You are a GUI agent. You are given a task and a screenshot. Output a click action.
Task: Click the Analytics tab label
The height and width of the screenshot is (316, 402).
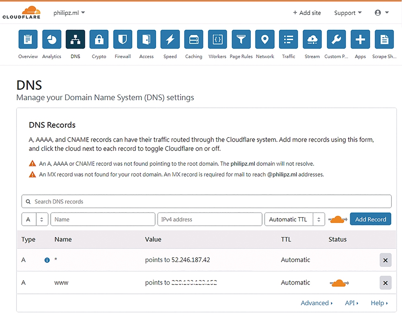51,56
